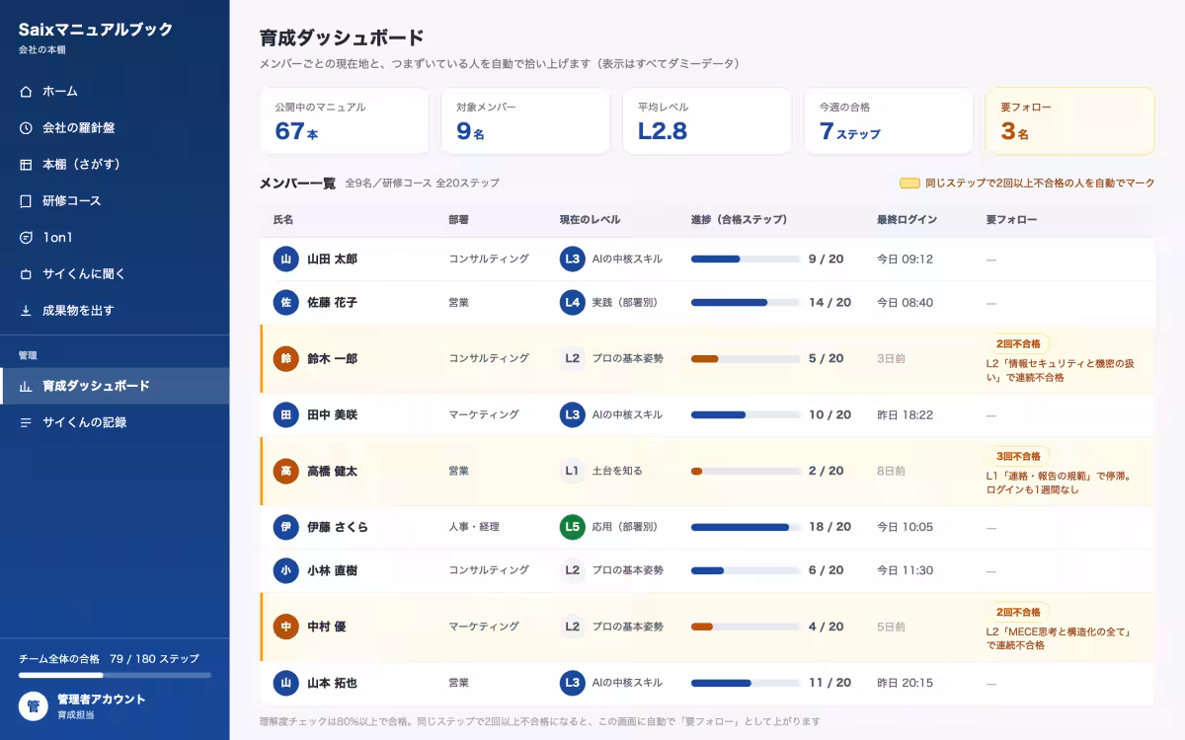
Task: Click 田中 美咲's avatar circle
Action: (285, 415)
